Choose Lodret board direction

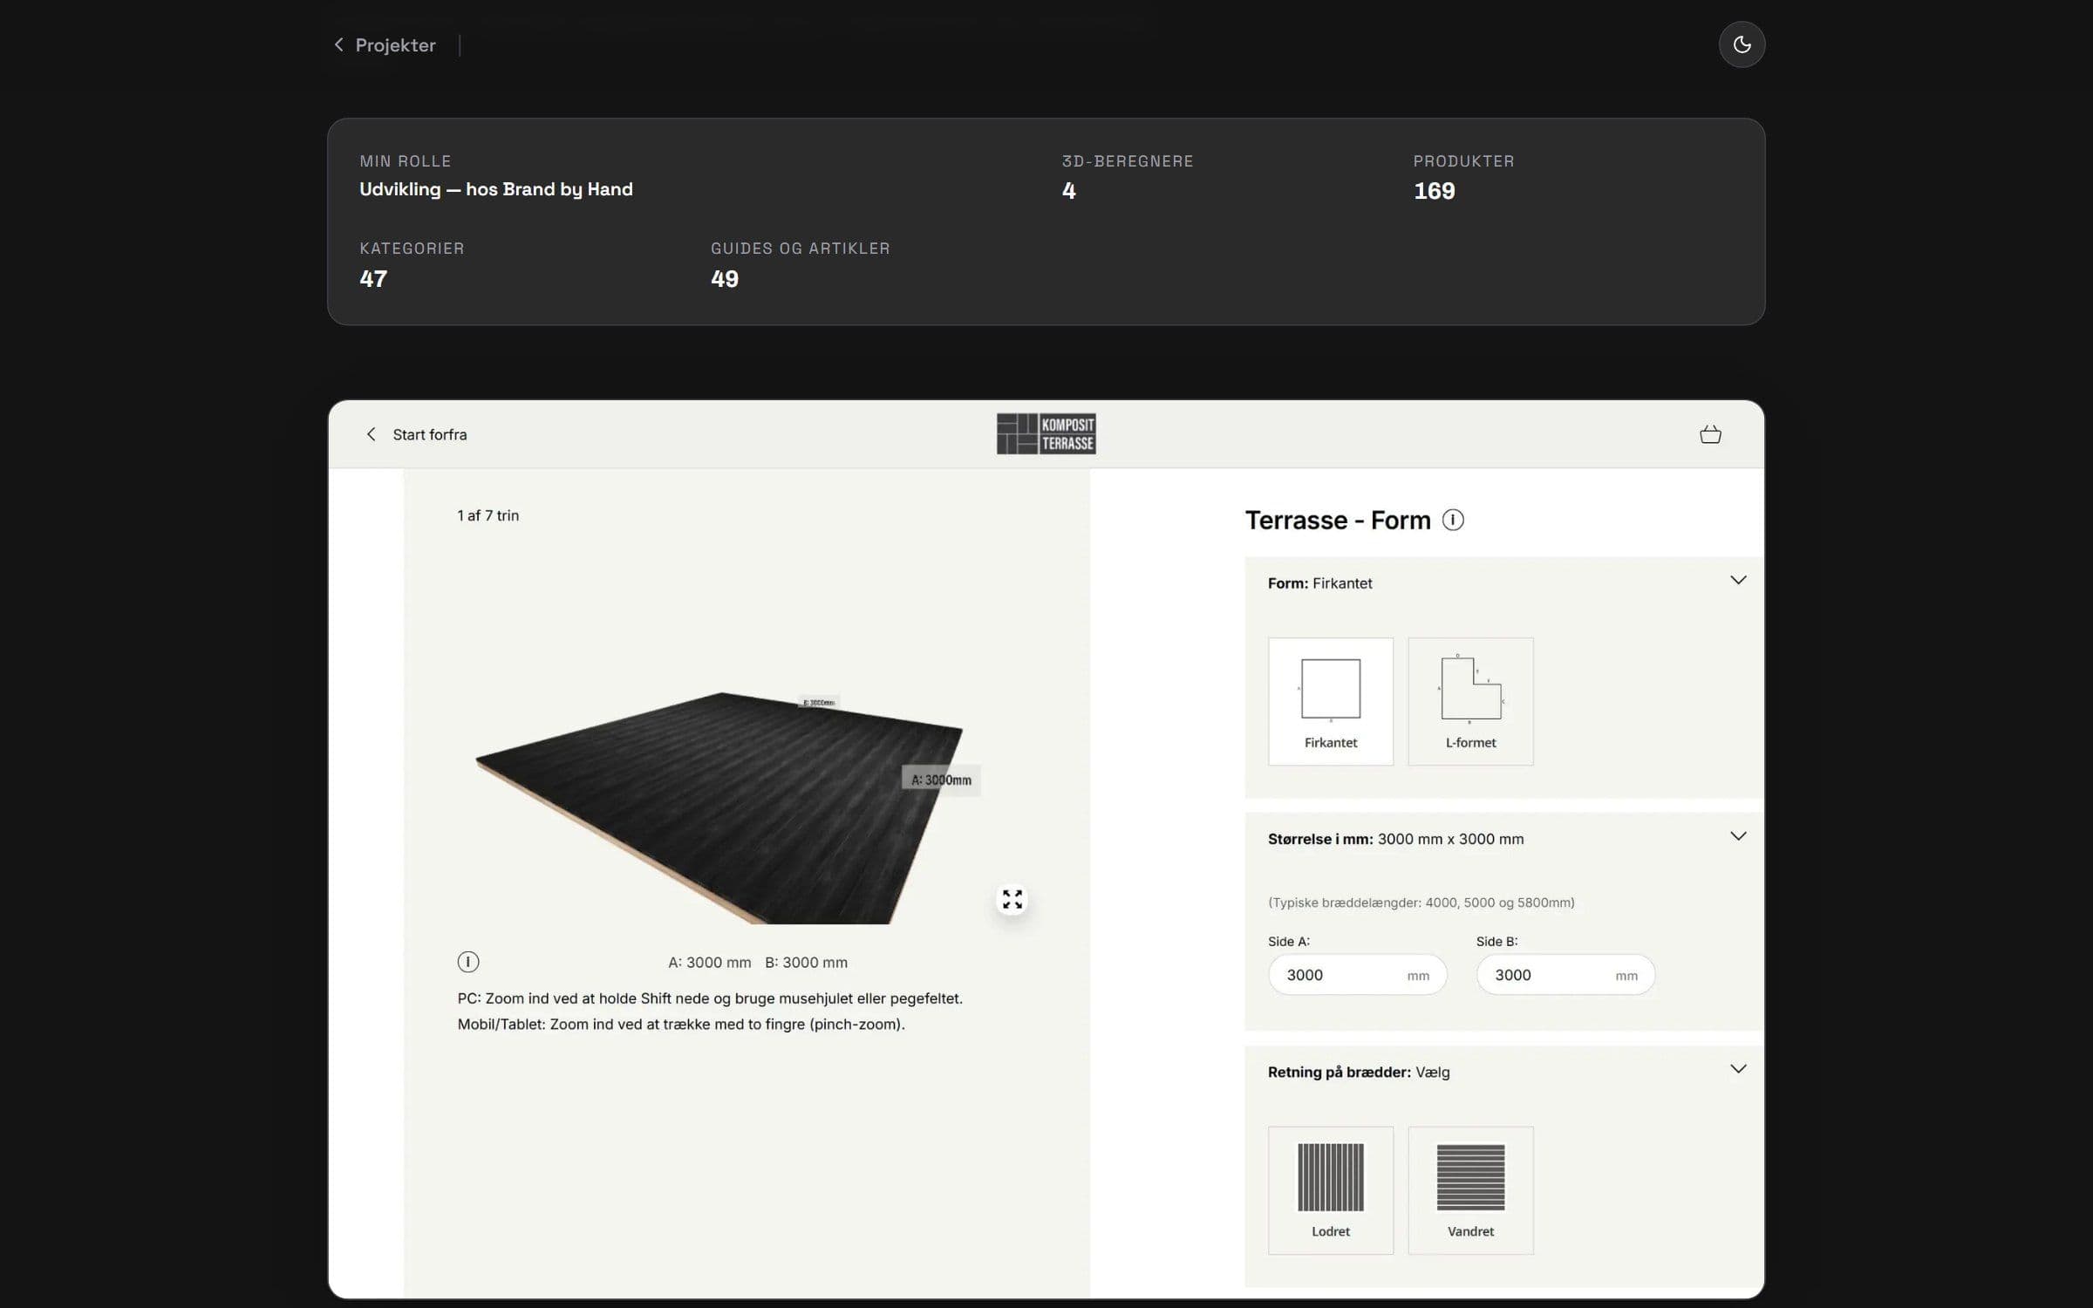(1331, 1190)
